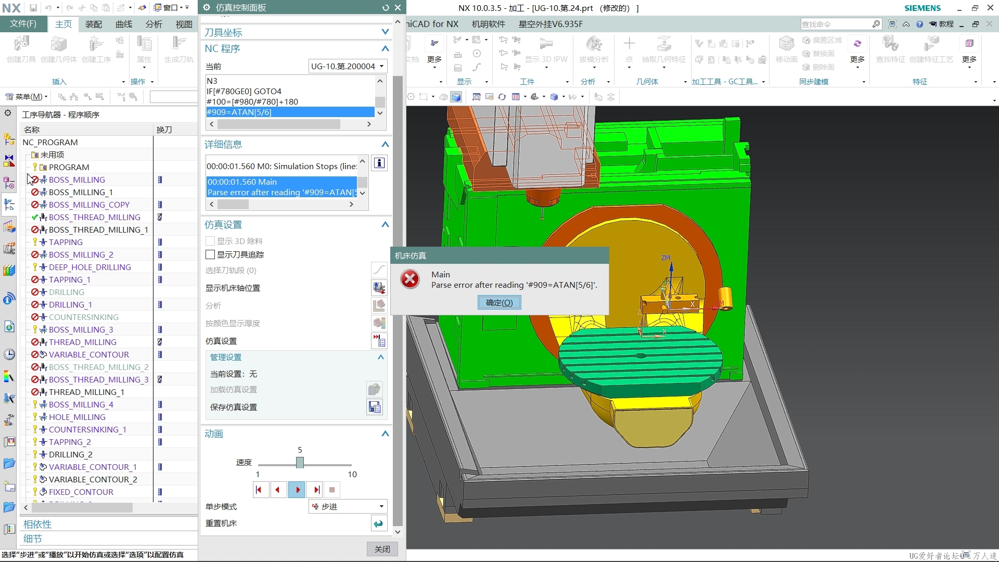
Task: Select the BOSS_MILLING operation
Action: (x=77, y=180)
